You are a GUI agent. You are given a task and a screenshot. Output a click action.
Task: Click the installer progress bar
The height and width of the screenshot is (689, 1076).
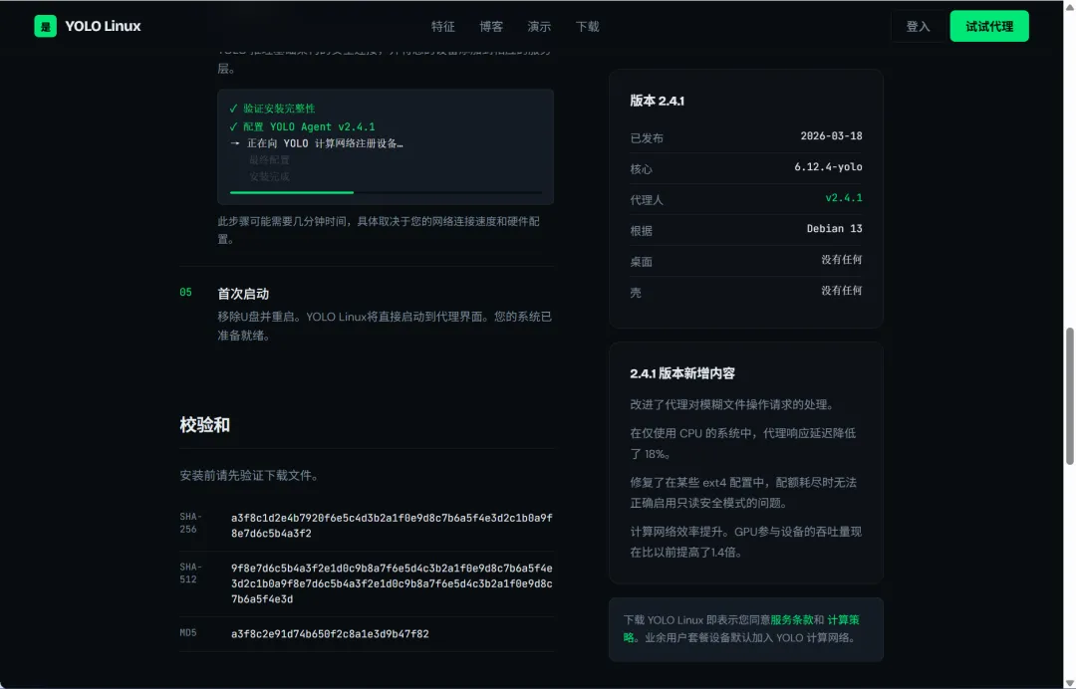[x=386, y=192]
